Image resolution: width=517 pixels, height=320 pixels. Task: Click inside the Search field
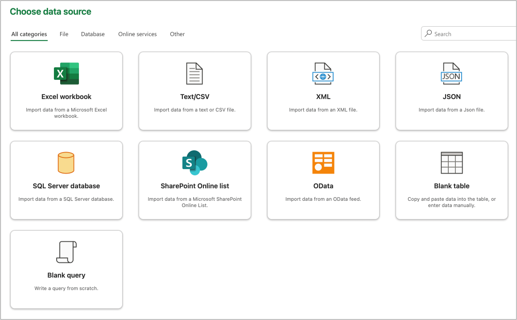(x=464, y=33)
